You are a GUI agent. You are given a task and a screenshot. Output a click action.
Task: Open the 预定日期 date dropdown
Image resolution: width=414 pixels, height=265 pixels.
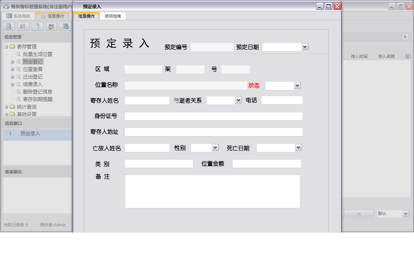click(305, 47)
